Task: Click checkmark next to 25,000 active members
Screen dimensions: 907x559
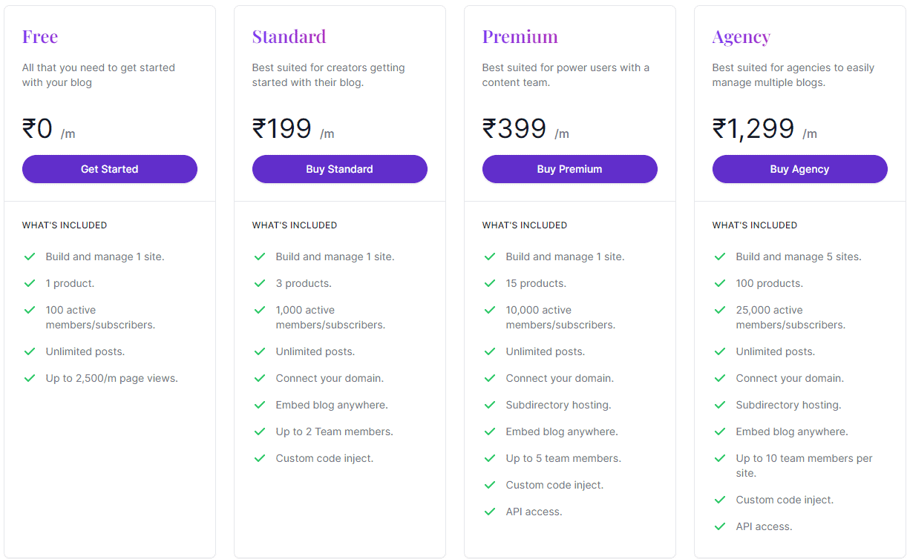Action: pos(720,310)
